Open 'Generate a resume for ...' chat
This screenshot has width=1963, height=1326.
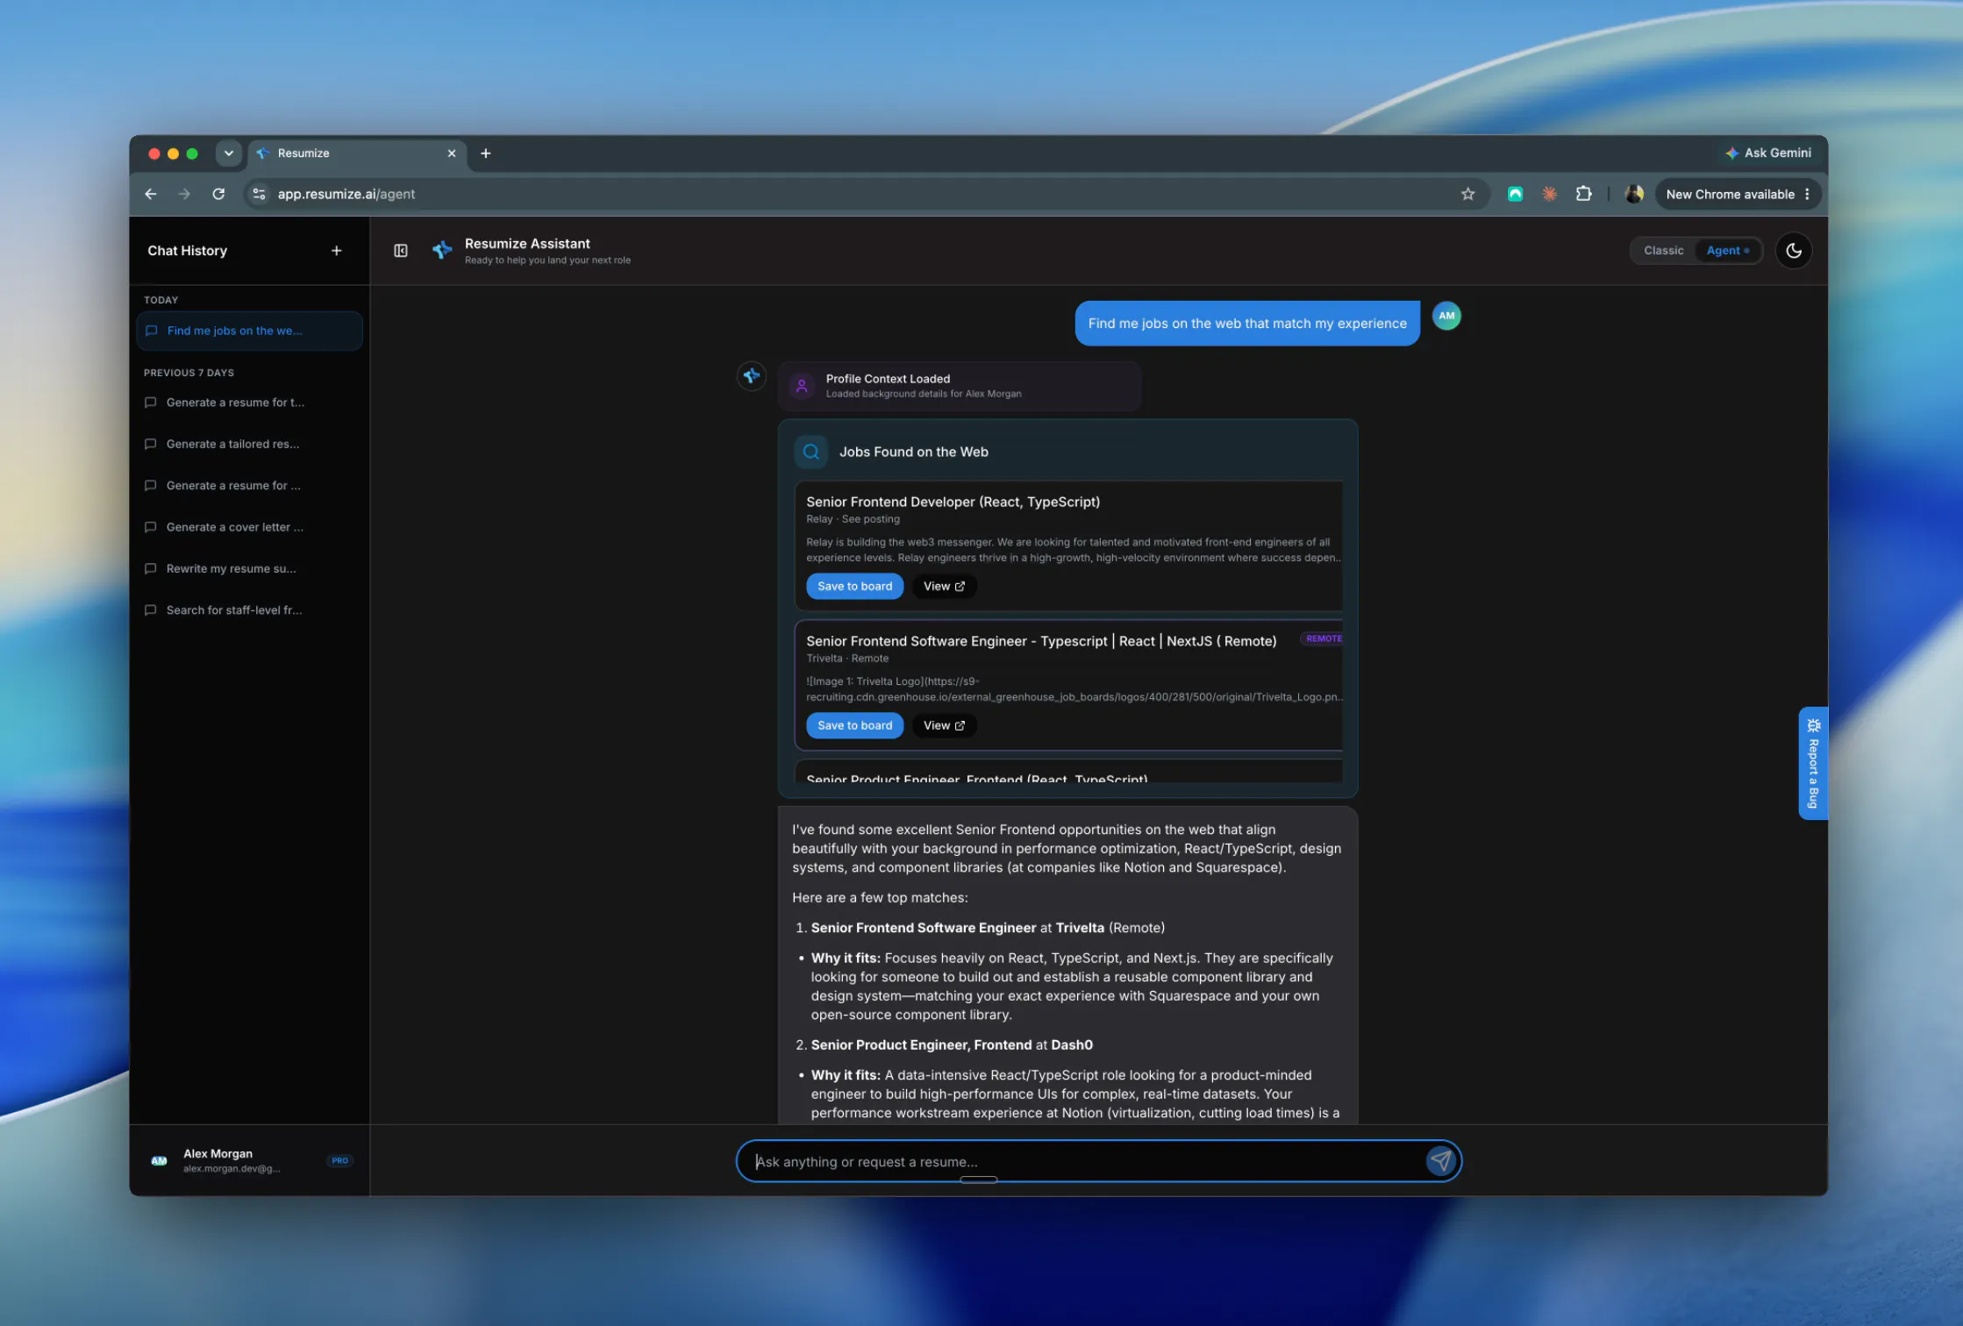tap(249, 486)
